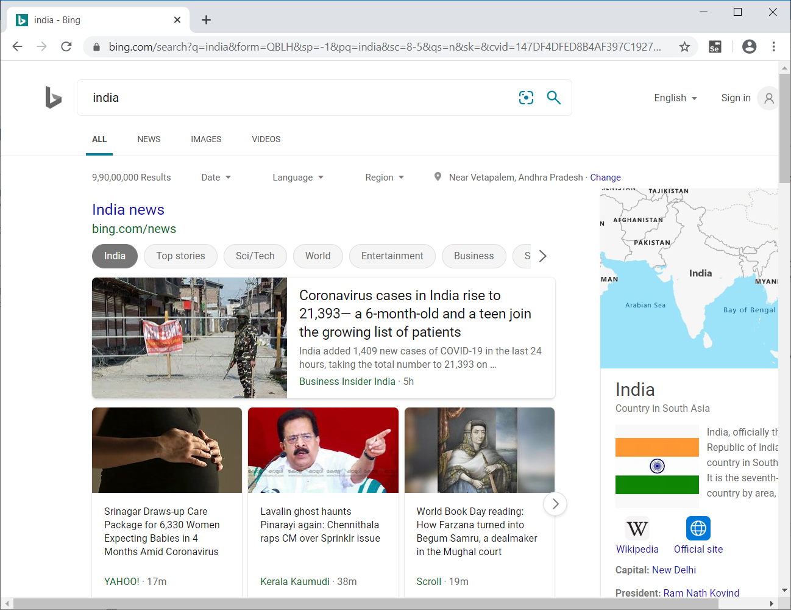The height and width of the screenshot is (610, 791).
Task: Open the New Delhi capital link
Action: 674,570
